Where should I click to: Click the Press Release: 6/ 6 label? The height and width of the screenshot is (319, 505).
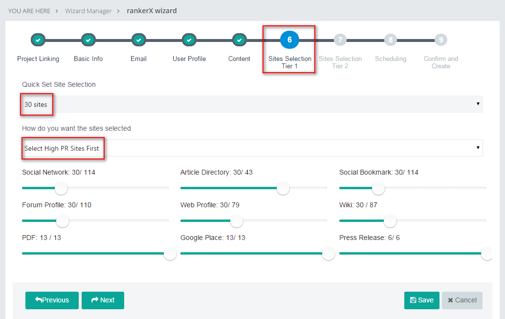[370, 238]
